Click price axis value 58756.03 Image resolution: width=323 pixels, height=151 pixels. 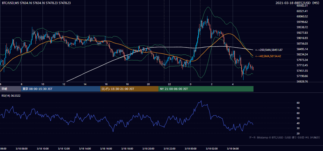click(302, 44)
